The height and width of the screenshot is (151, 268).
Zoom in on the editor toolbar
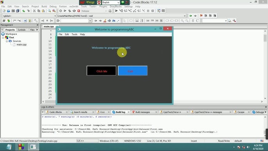[182, 21]
